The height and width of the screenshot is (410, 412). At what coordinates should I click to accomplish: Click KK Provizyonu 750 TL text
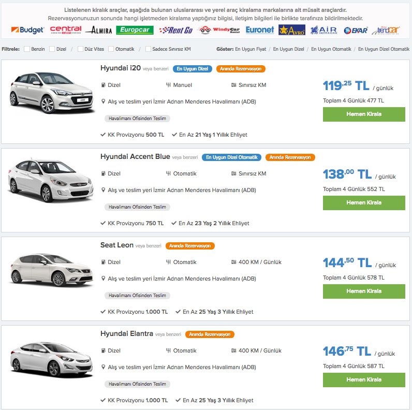point(136,224)
